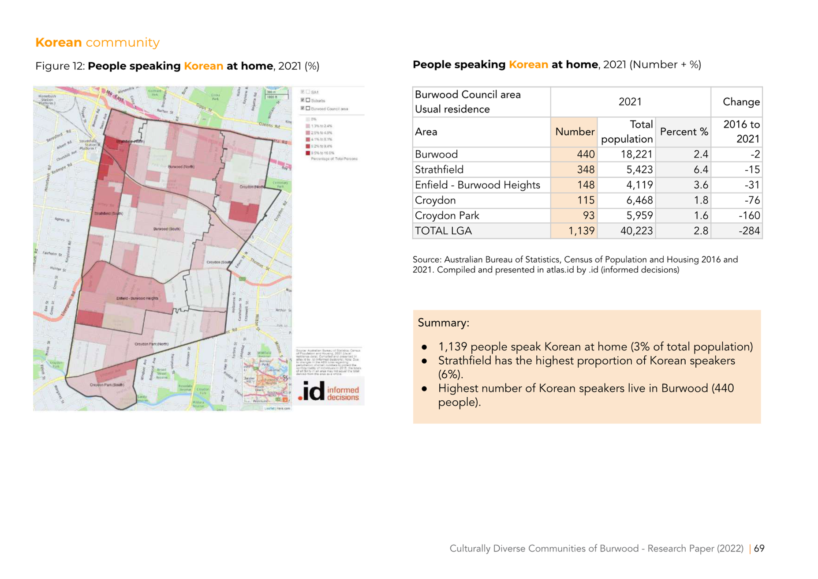The width and height of the screenshot is (818, 579).
Task: Click the Enfield - Burwood Heights map label
Action: tap(137, 298)
